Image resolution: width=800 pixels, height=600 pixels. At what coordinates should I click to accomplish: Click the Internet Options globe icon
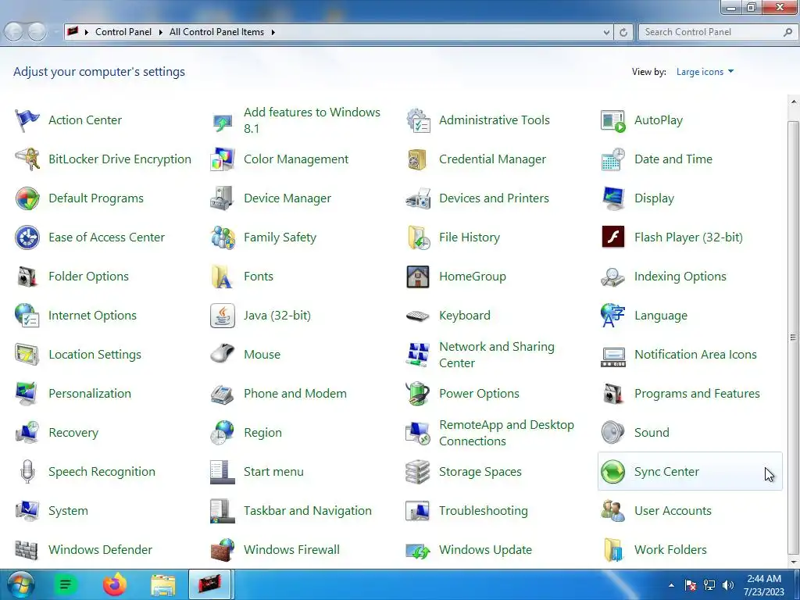(27, 316)
